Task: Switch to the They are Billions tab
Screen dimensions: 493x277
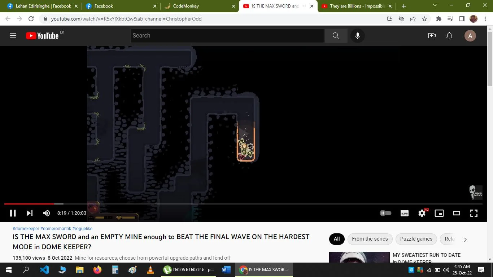Action: pyautogui.click(x=357, y=6)
